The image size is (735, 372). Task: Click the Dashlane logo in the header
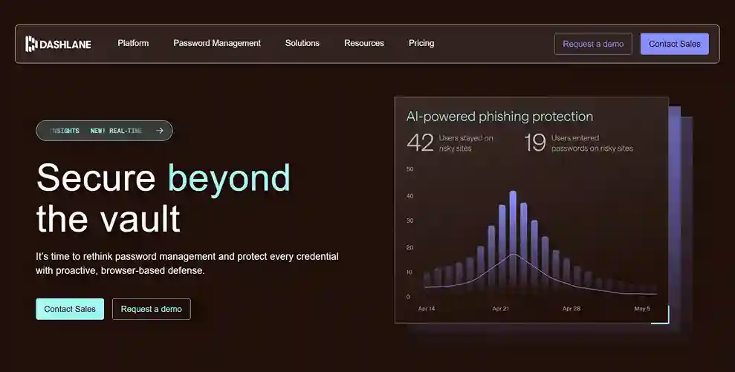[58, 44]
